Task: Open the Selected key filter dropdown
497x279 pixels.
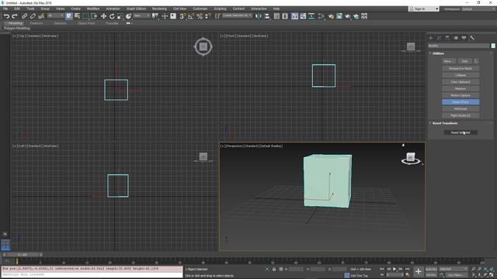Action: tap(454, 269)
